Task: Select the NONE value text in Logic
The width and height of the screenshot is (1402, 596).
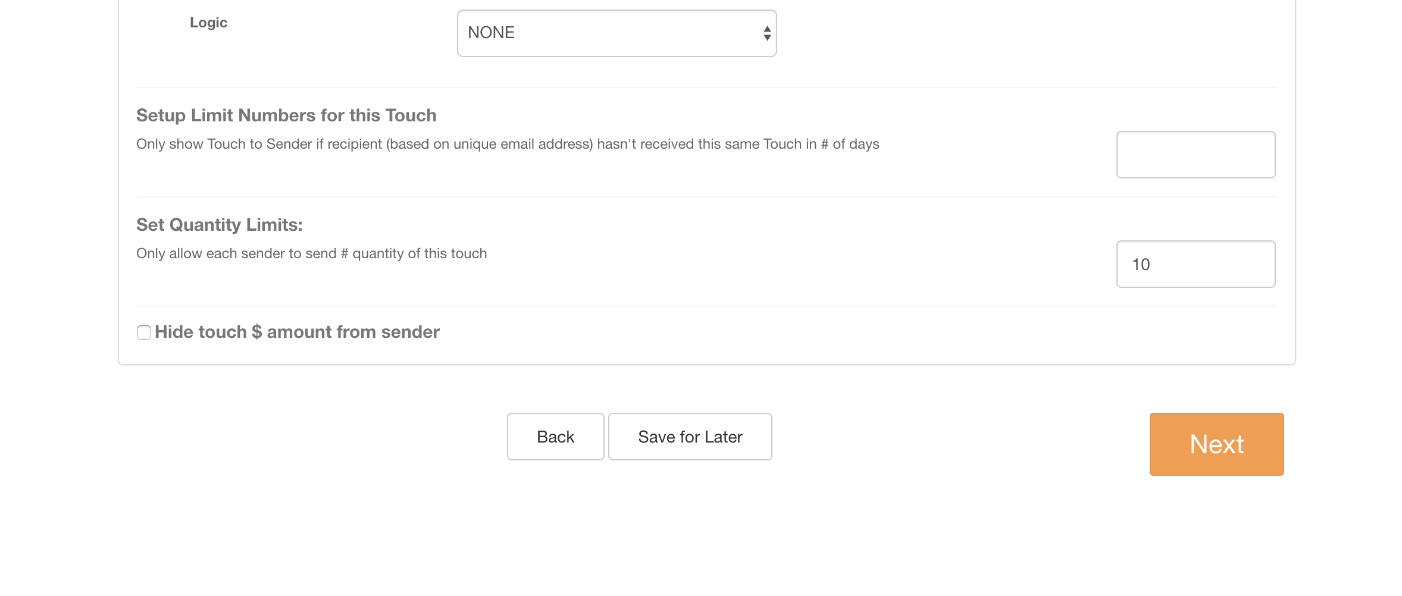Action: [491, 33]
